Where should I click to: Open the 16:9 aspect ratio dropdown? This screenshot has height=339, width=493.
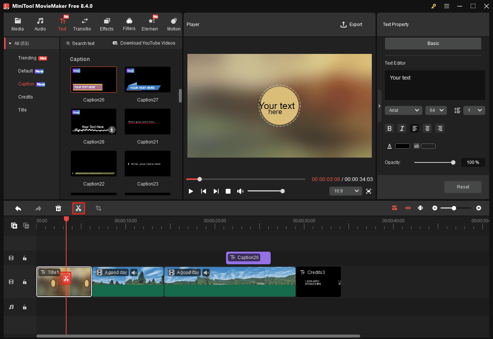click(345, 191)
